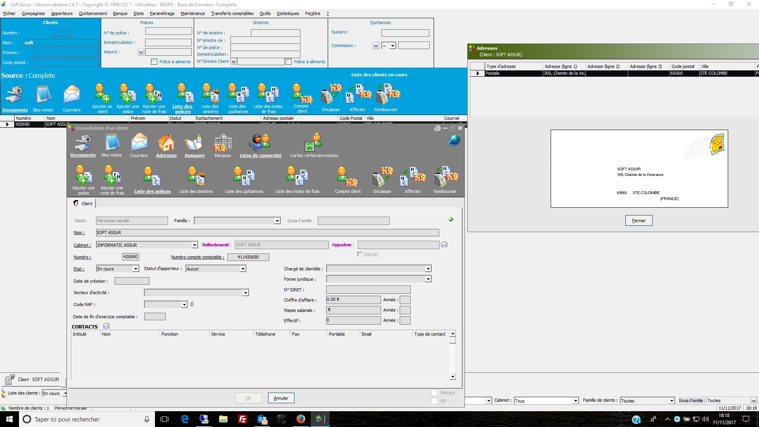Click Numéro compte comptable link label
The image size is (759, 427).
pos(198,257)
